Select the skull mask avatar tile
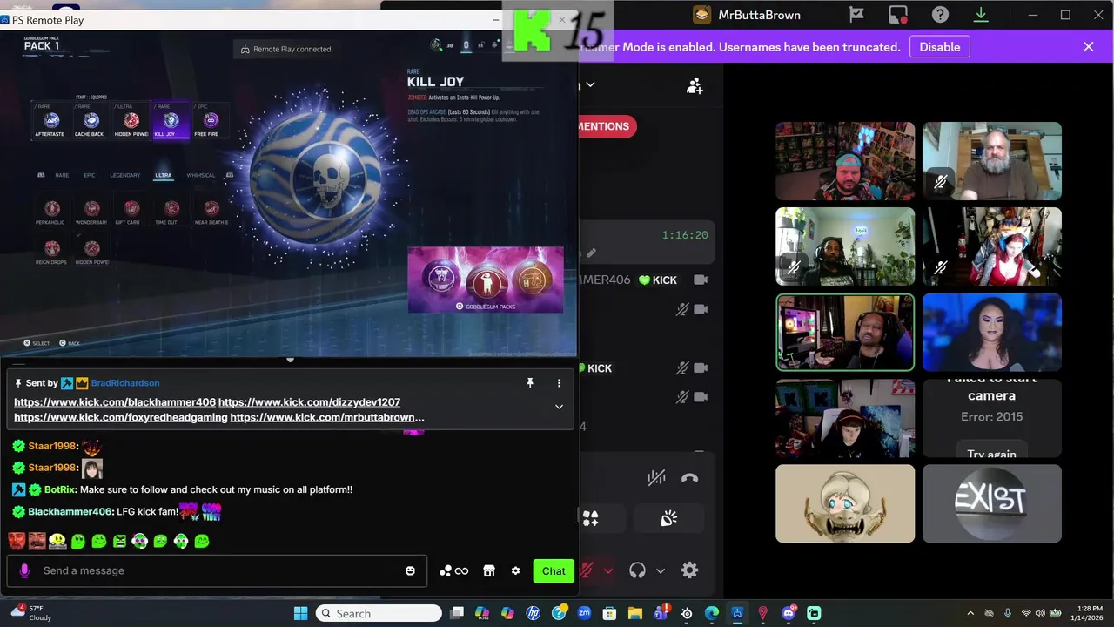1114x627 pixels. tap(845, 503)
